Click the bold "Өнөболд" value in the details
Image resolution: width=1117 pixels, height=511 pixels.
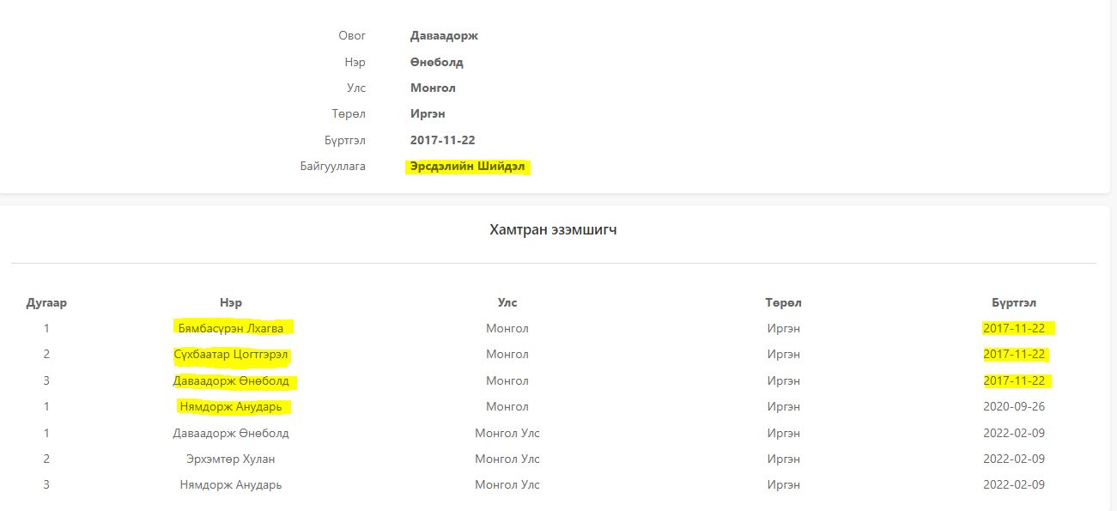437,62
